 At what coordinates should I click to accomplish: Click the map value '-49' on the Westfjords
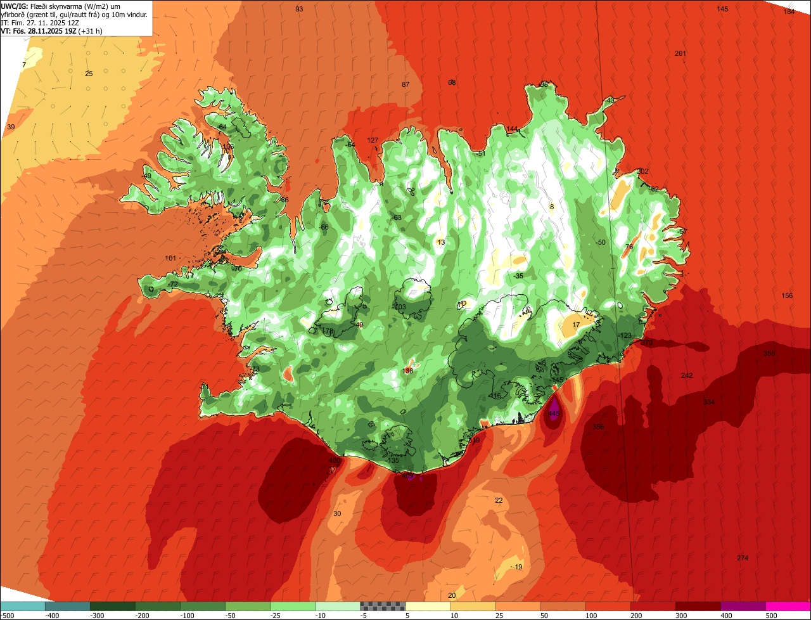tap(146, 176)
